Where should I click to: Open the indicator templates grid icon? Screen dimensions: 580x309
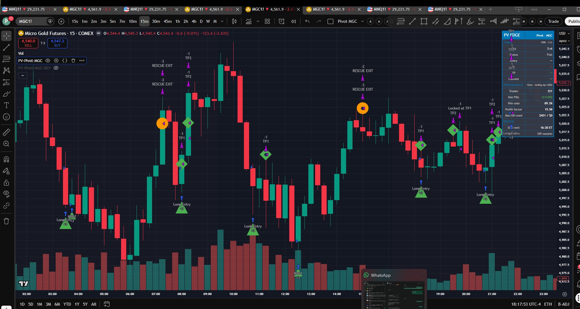[267, 21]
